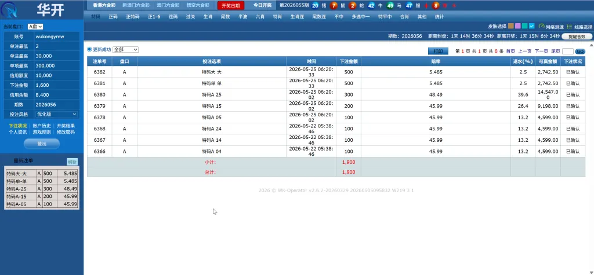Click the 刷新 refresh button
The image size is (594, 275).
(72, 162)
